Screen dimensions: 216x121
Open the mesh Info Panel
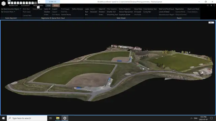click(x=137, y=14)
